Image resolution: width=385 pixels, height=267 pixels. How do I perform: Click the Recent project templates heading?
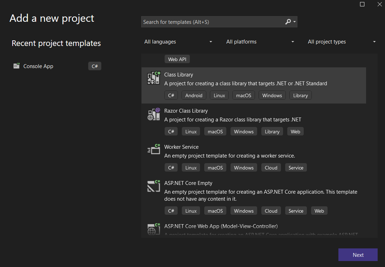(x=56, y=43)
